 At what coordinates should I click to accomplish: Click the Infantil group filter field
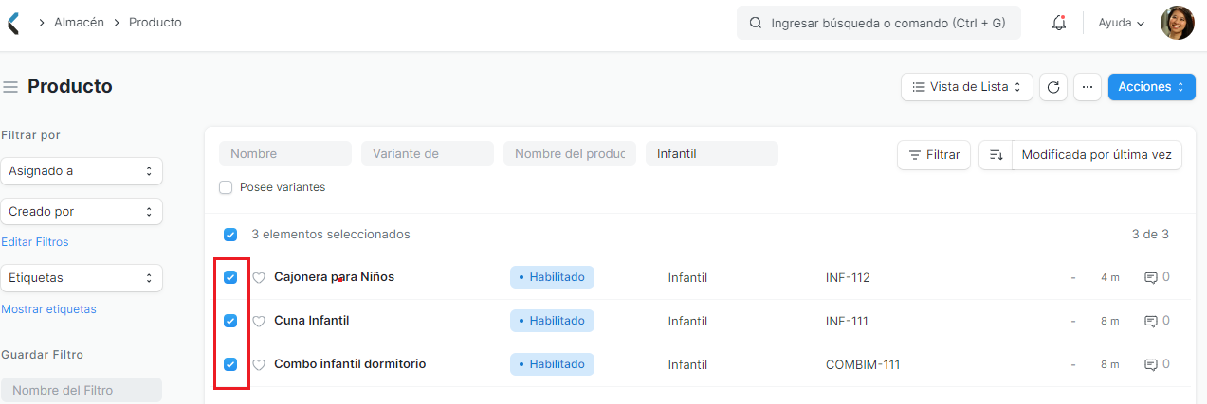(x=712, y=153)
